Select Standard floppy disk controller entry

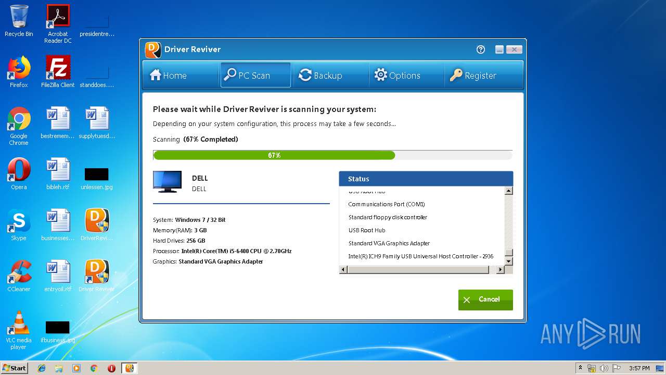(388, 217)
